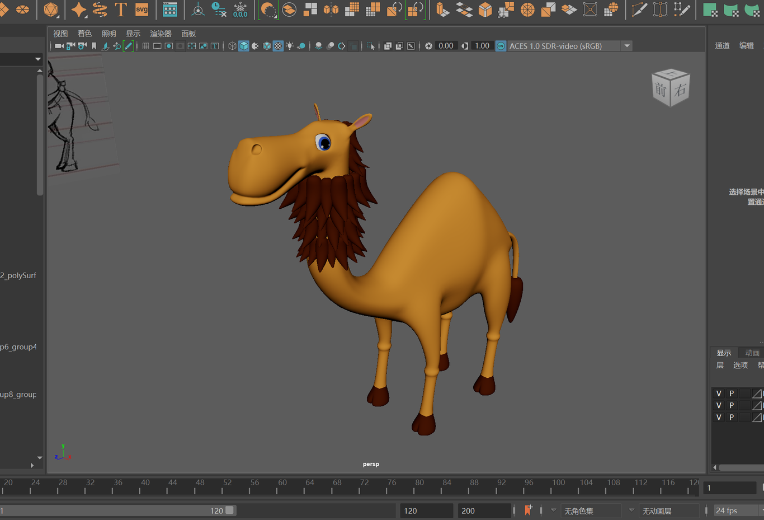
Task: Click the four-point star Super Shapes icon
Action: [79, 10]
